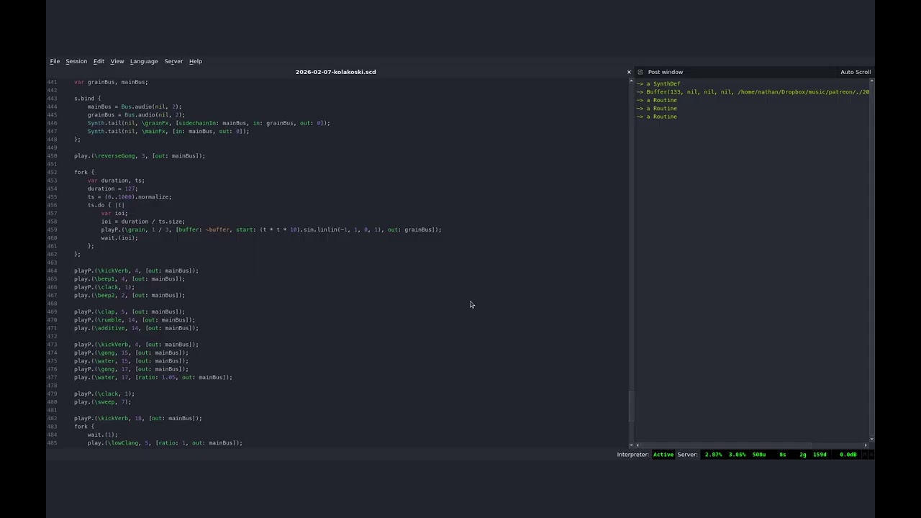Click the Buffer(133, nil, nil, nil post line
Screen dimensions: 921x518
tap(753, 92)
